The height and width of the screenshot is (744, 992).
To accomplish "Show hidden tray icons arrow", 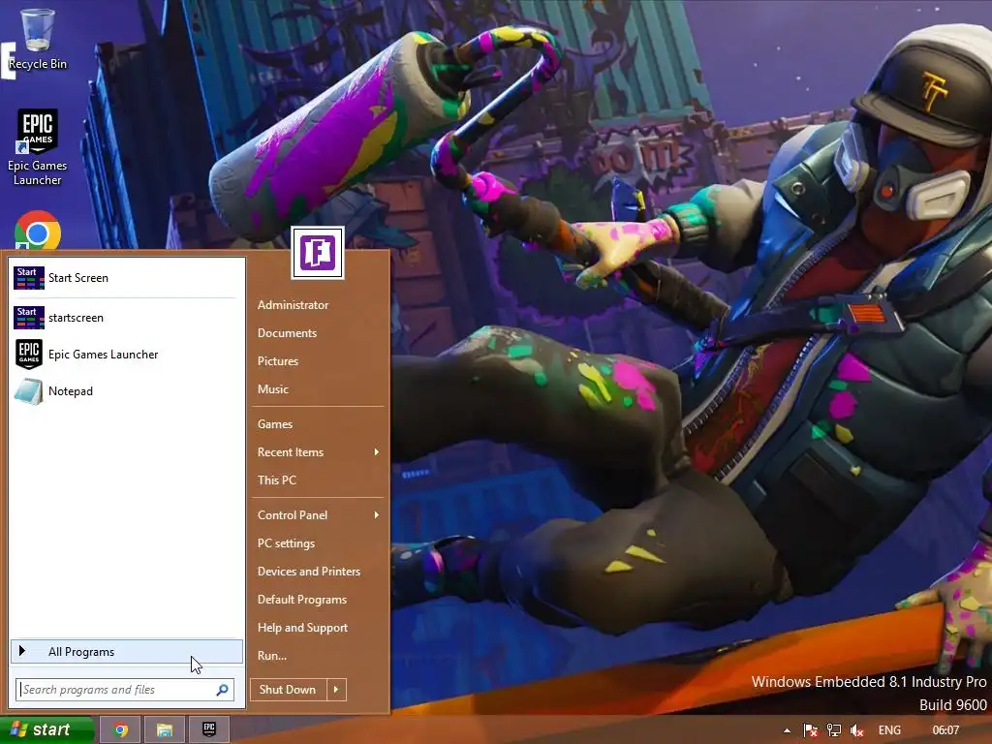I will 787,730.
